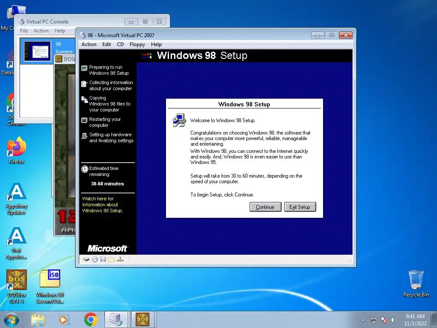437x328 pixels.
Task: Click the Virtual PC 2007 title bar icon
Action: coord(82,35)
